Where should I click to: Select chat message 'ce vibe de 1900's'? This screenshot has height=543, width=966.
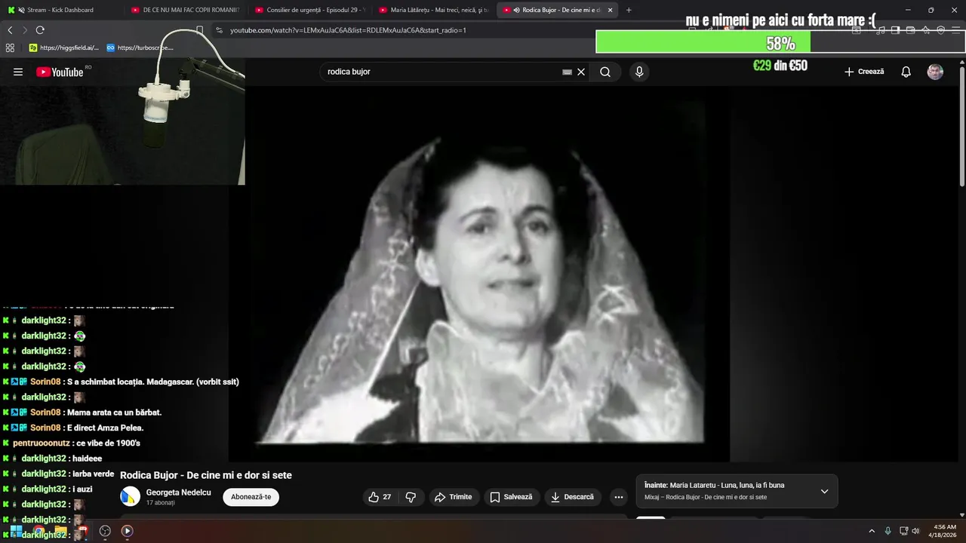(x=108, y=443)
